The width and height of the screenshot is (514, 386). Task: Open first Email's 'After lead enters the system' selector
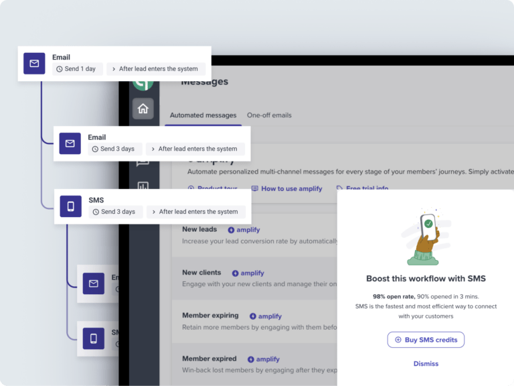pos(155,69)
